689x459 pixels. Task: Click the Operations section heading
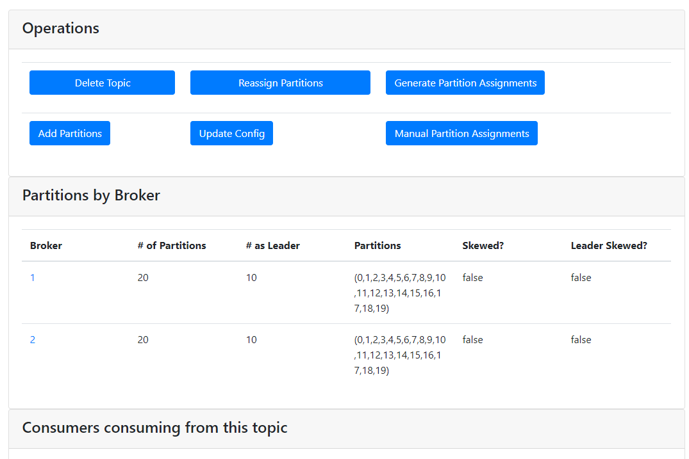click(x=61, y=28)
